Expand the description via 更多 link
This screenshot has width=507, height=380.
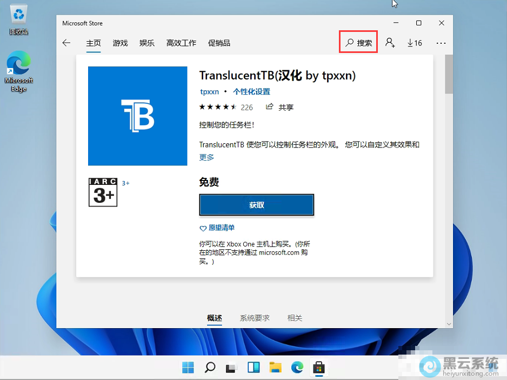click(205, 157)
